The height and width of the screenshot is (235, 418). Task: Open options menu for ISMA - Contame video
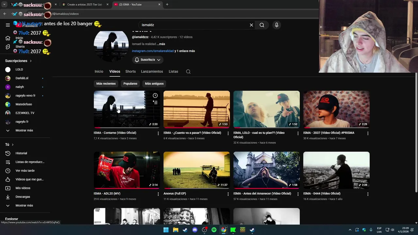click(158, 133)
